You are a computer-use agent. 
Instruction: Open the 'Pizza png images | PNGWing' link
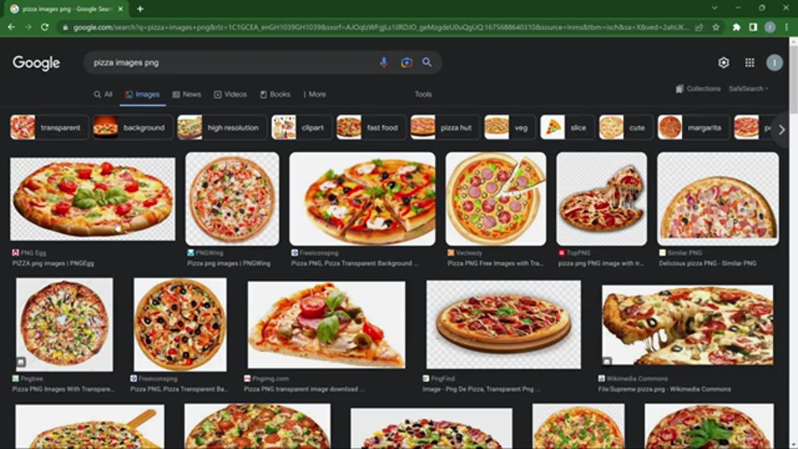coord(229,264)
